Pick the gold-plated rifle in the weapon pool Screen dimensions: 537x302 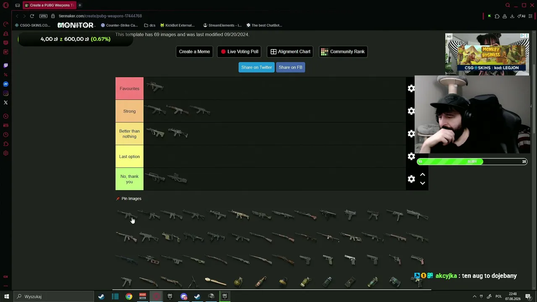240,215
